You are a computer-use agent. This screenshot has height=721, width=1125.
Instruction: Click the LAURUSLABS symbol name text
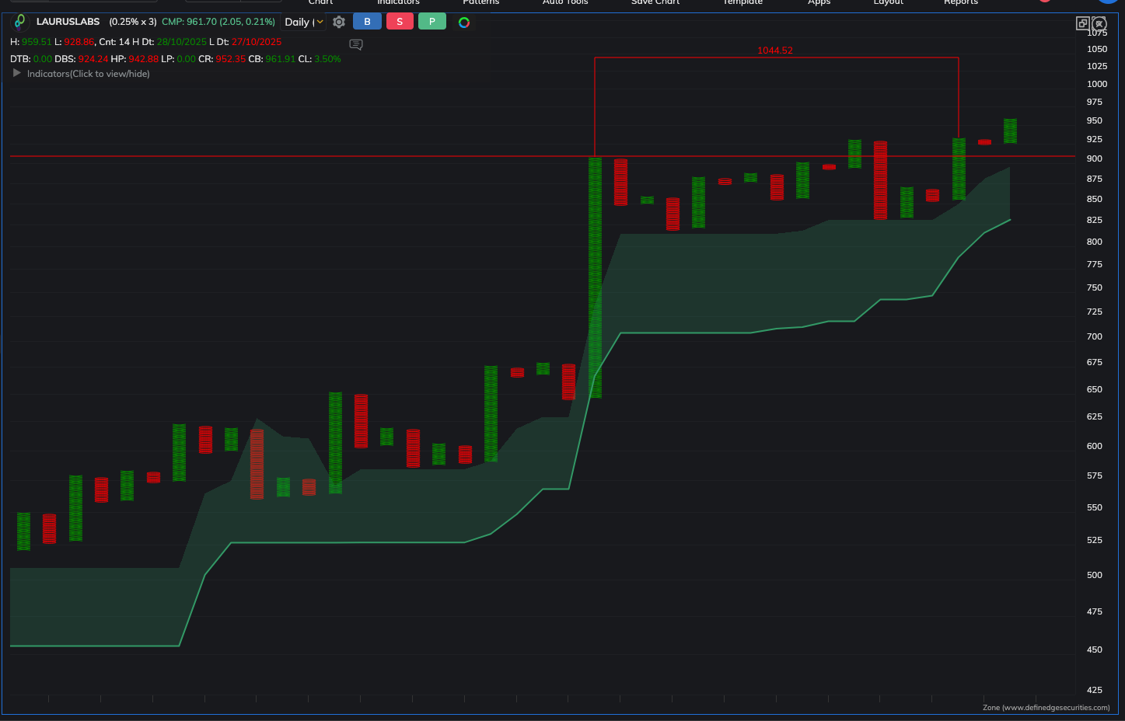(68, 22)
